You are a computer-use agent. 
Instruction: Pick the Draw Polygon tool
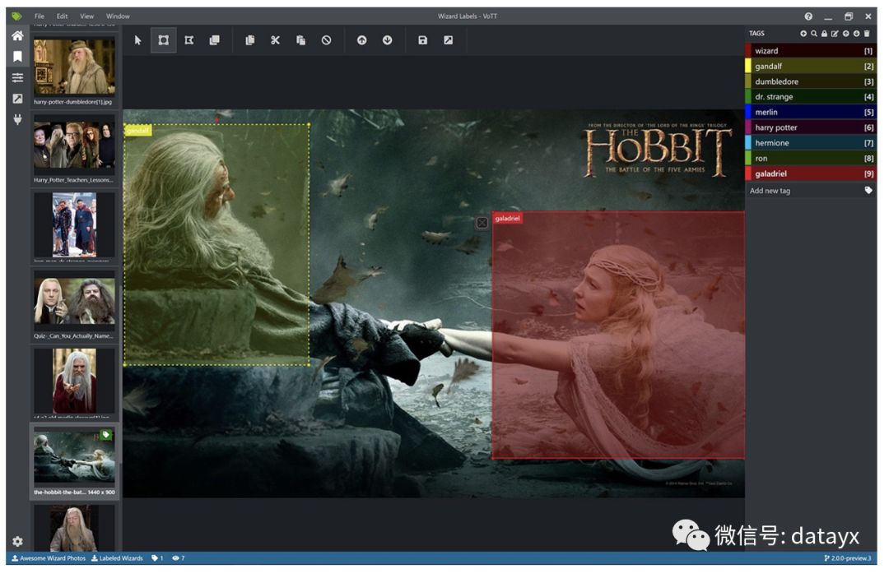(x=189, y=39)
